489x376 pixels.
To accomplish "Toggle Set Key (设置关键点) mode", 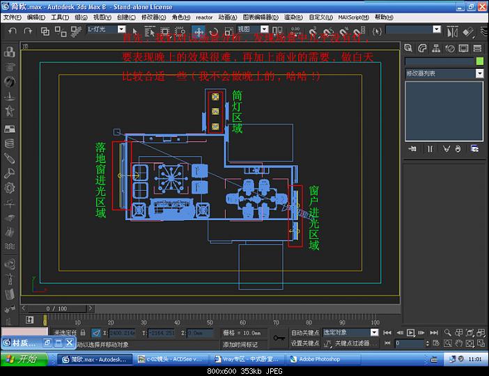I will [306, 343].
